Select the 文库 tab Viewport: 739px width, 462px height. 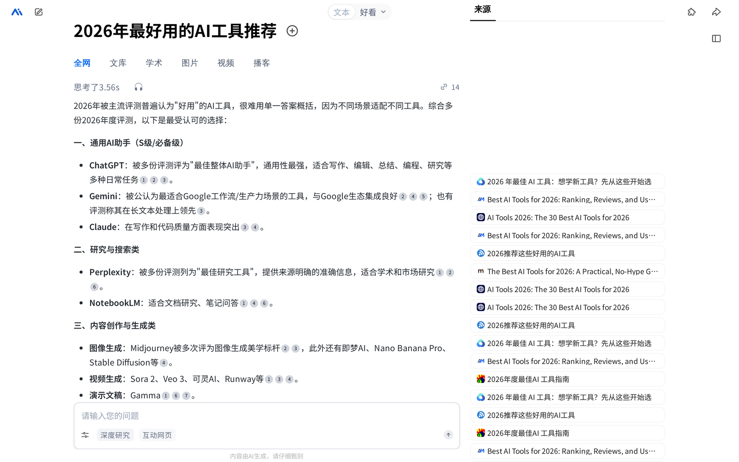(x=118, y=63)
